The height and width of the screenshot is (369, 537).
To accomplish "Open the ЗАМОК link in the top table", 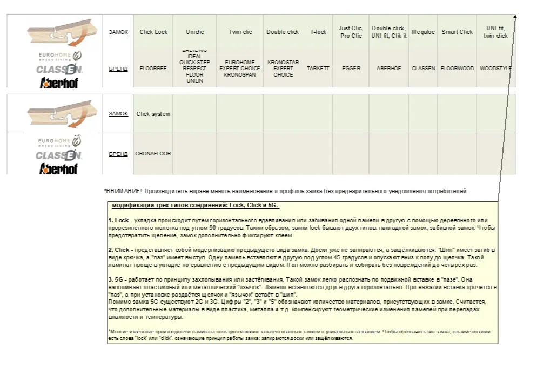I will click(118, 32).
